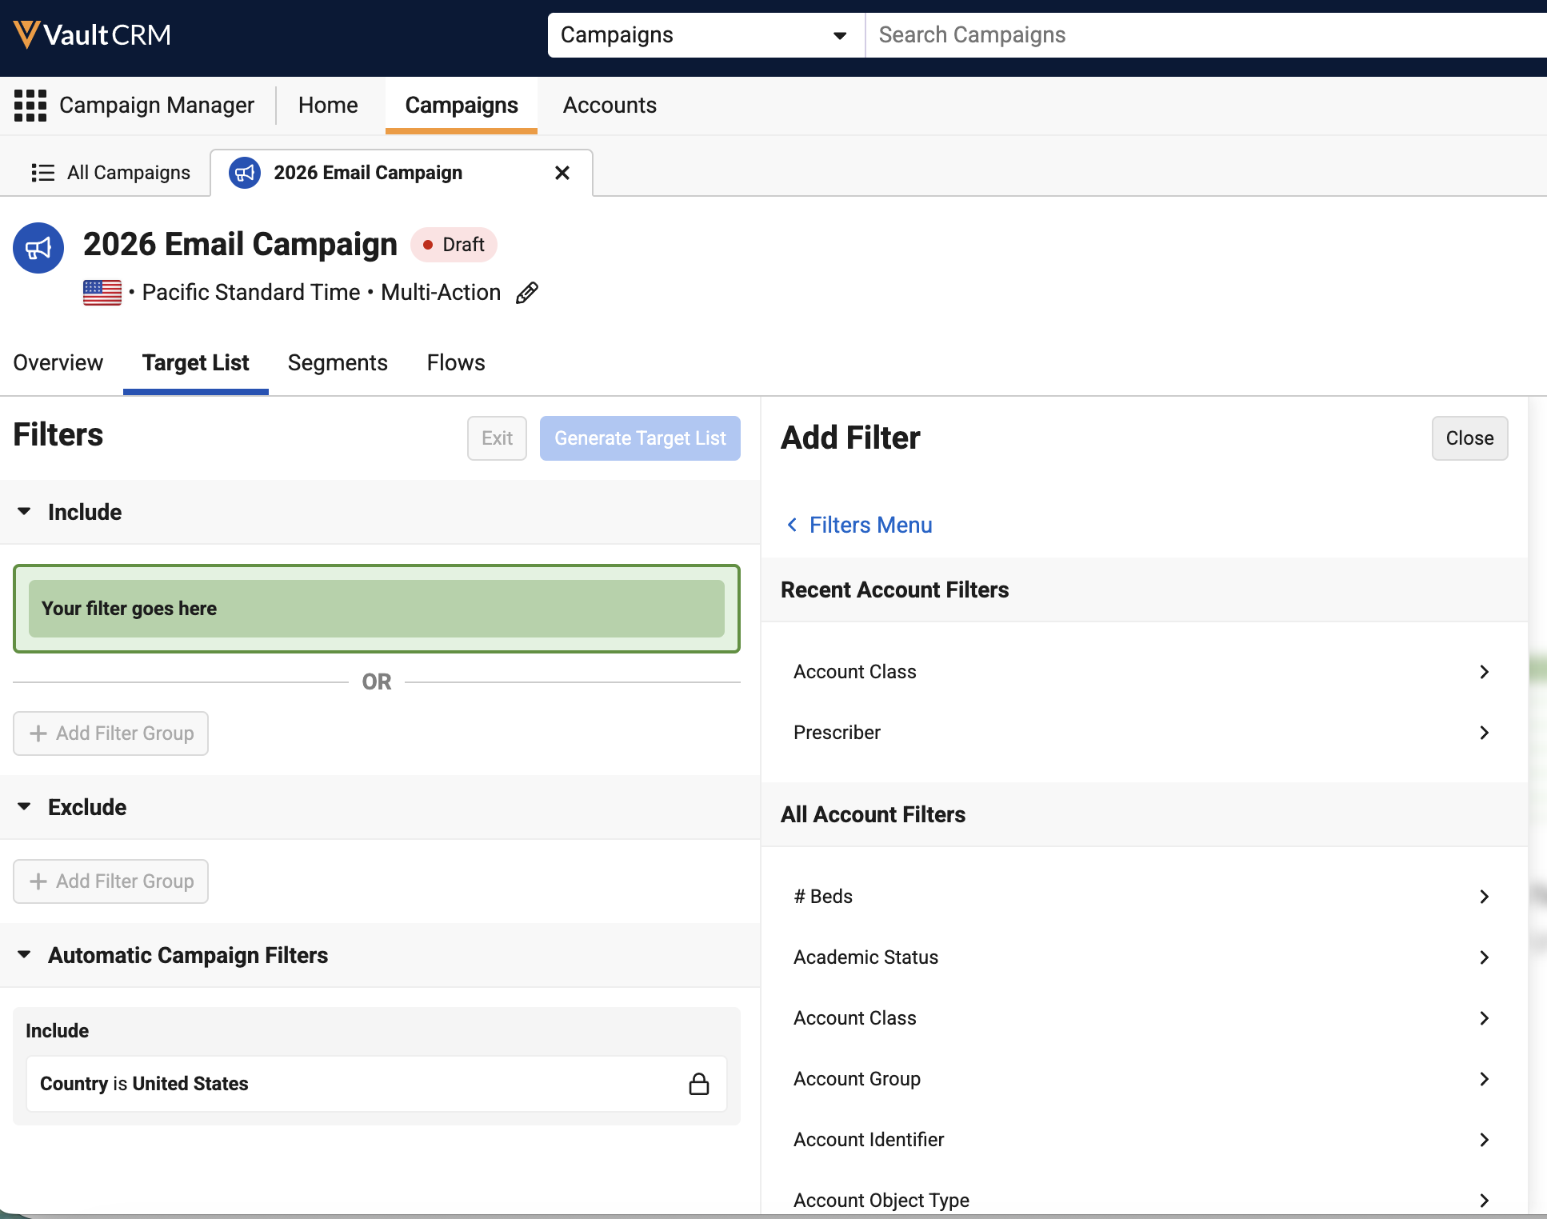Click the 2026 Email Campaign heading

click(240, 245)
